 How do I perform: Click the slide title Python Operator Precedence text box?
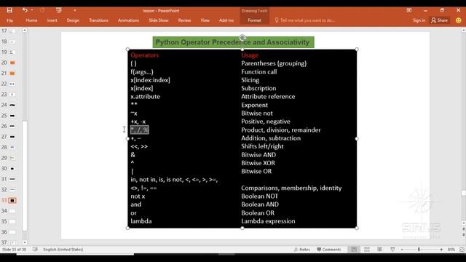click(233, 42)
